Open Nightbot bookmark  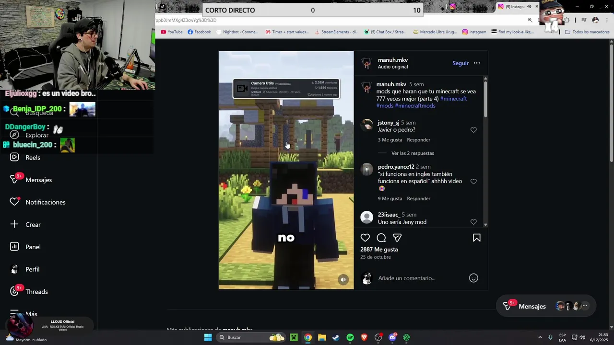point(237,32)
